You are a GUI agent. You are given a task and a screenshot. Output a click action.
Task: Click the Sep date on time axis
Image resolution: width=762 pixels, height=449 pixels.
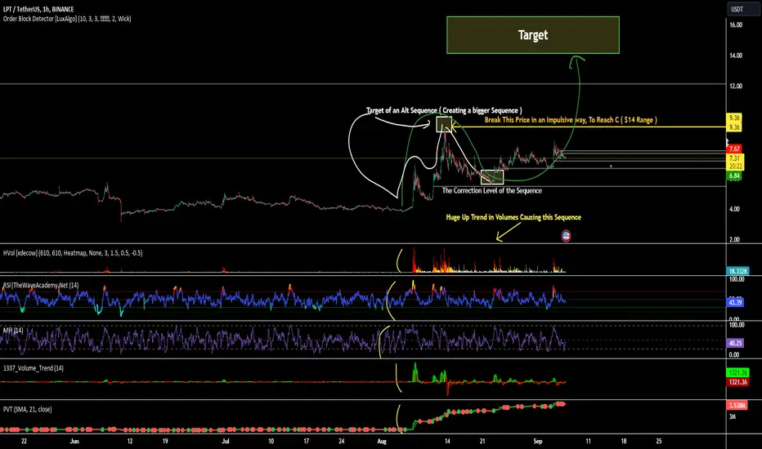coord(537,441)
